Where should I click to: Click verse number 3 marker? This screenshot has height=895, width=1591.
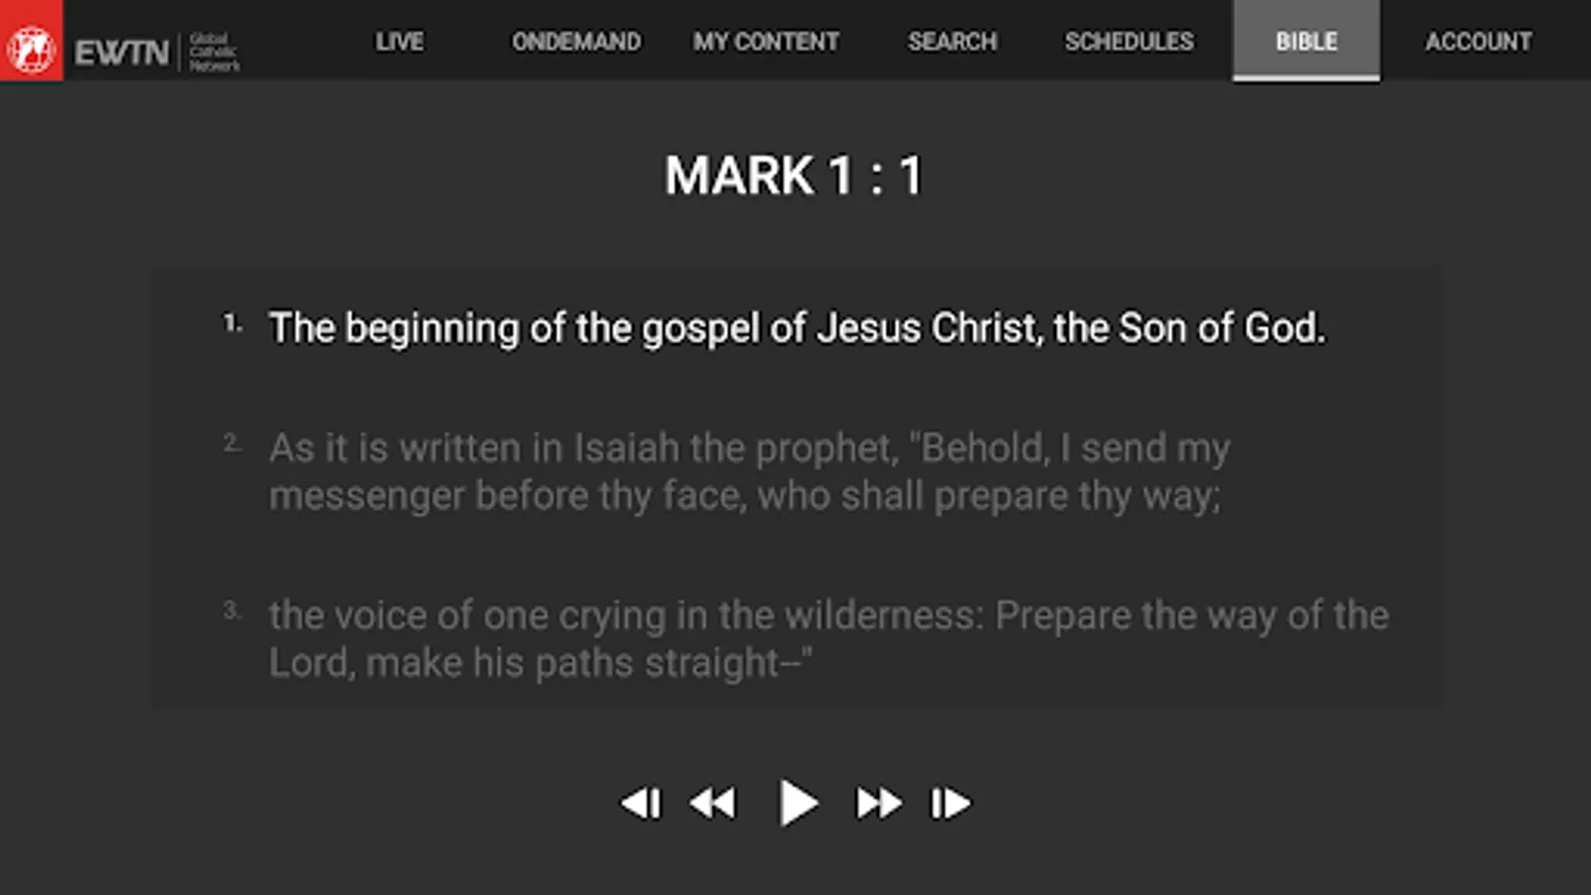232,611
